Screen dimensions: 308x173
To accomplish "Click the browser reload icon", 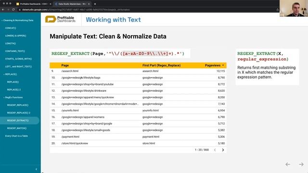I will (x=13, y=10).
